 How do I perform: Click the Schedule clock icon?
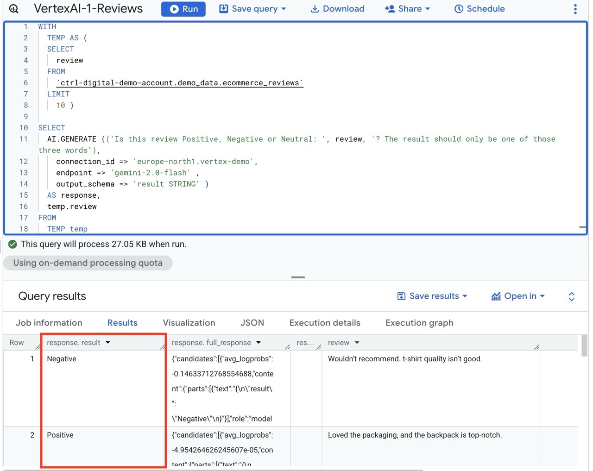[459, 9]
